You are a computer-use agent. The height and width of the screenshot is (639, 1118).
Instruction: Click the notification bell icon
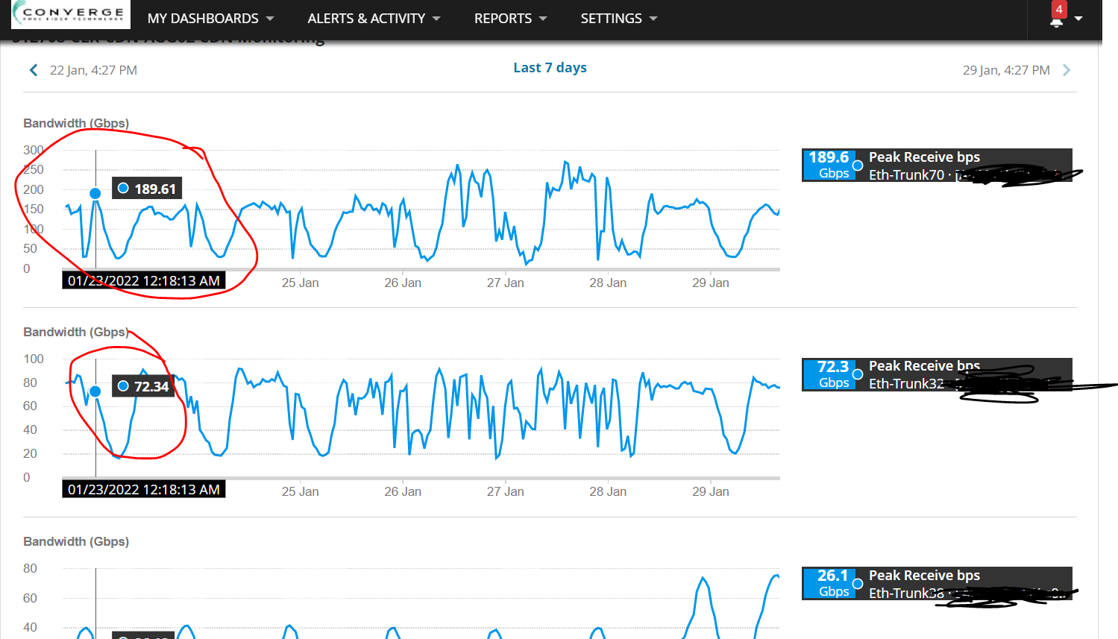(1056, 22)
